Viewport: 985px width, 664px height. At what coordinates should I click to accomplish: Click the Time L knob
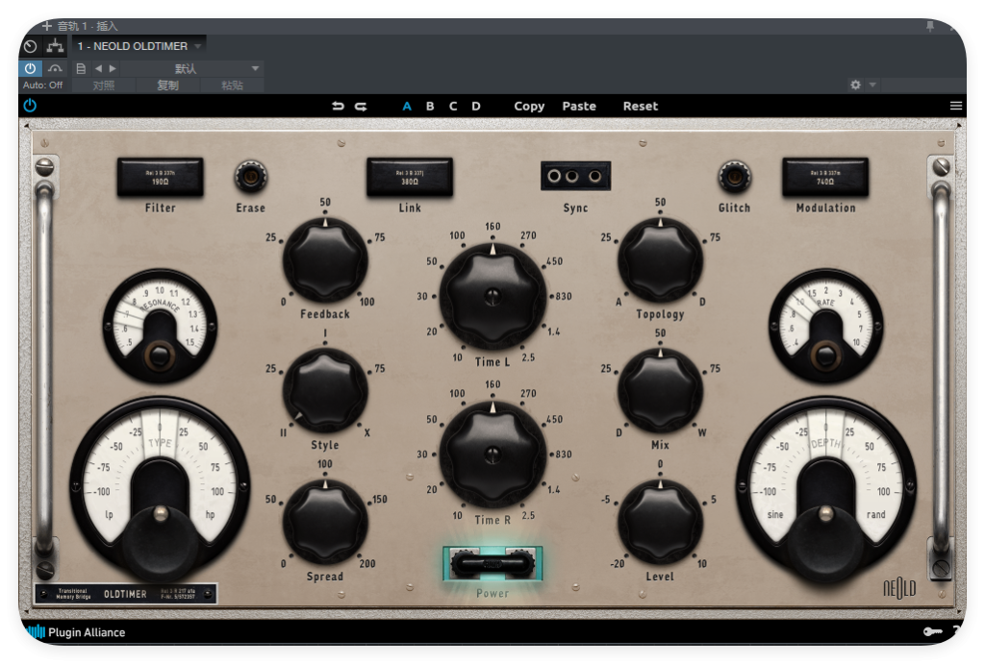click(x=492, y=296)
